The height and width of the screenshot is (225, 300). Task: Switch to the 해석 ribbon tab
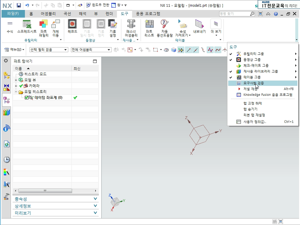82,14
